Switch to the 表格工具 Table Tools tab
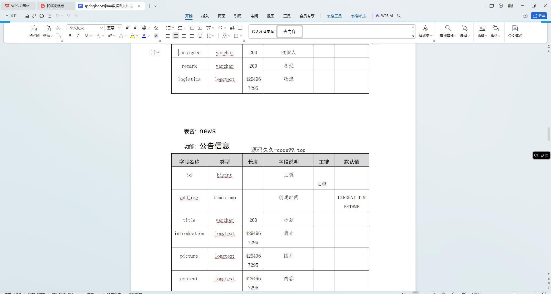This screenshot has height=294, width=551. 334,16
